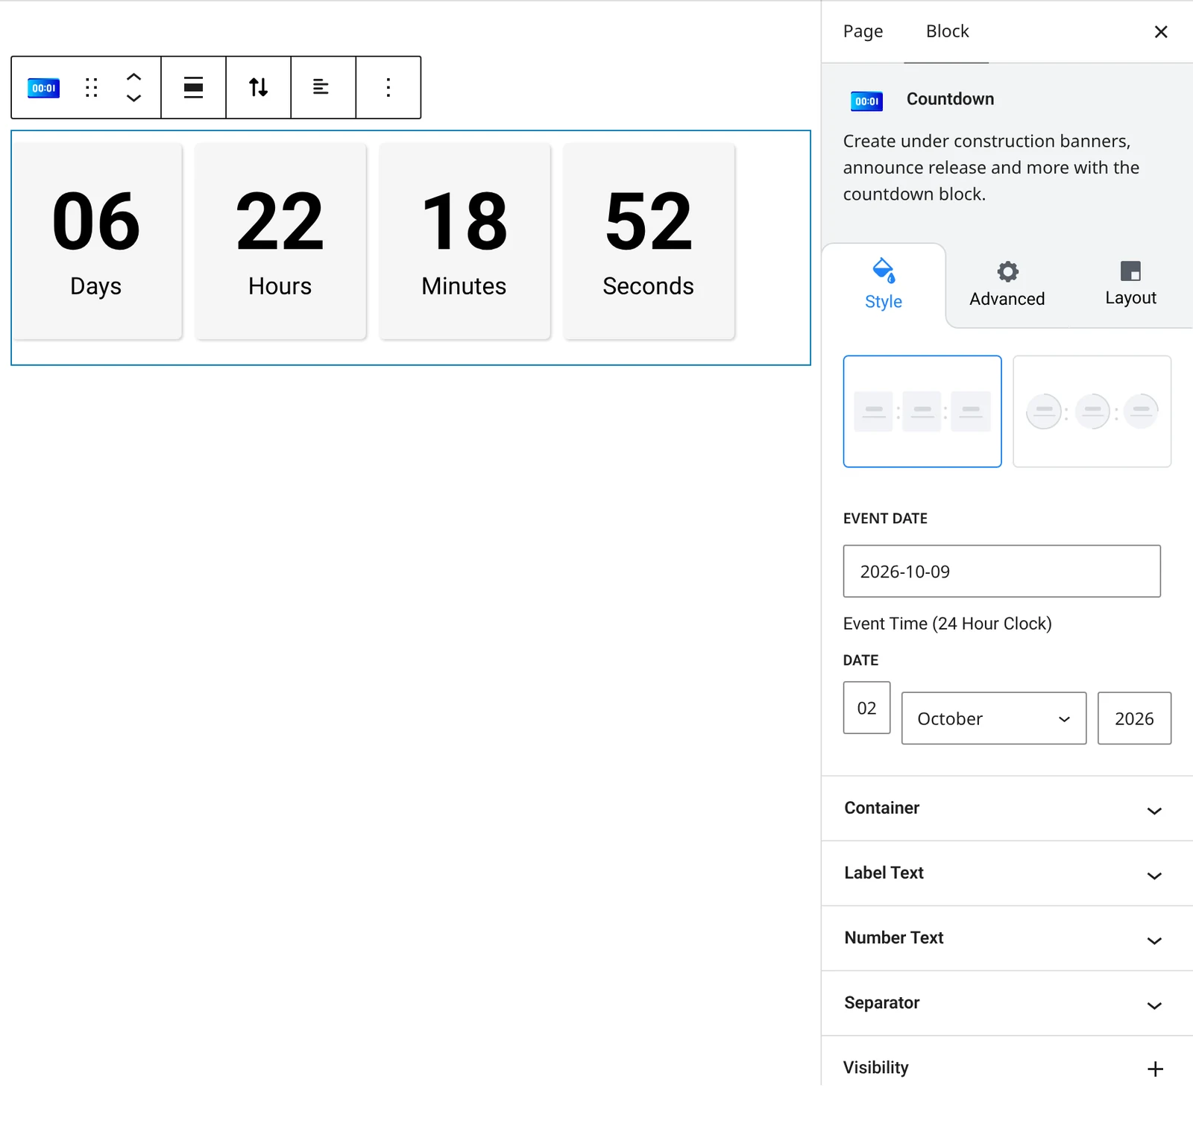
Task: Open the block options three-dot menu
Action: coord(388,87)
